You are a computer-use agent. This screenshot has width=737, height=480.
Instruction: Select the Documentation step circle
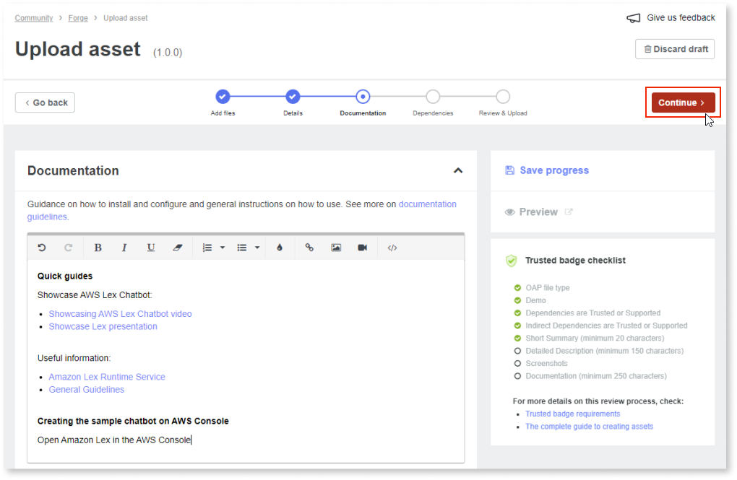tap(363, 97)
